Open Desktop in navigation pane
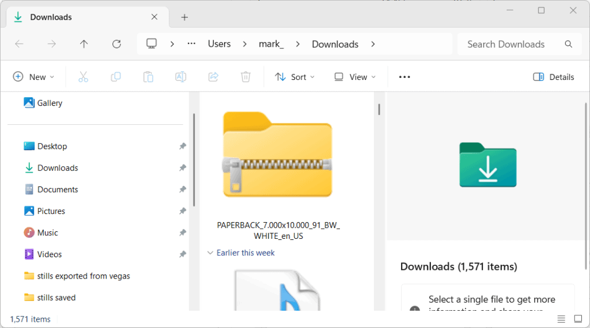 click(52, 146)
